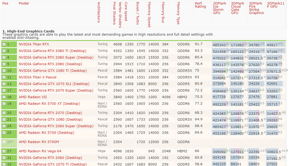
Task: Open NVIDIA GeForce RTX 2080 (Desktop) link
Action: point(50,64)
